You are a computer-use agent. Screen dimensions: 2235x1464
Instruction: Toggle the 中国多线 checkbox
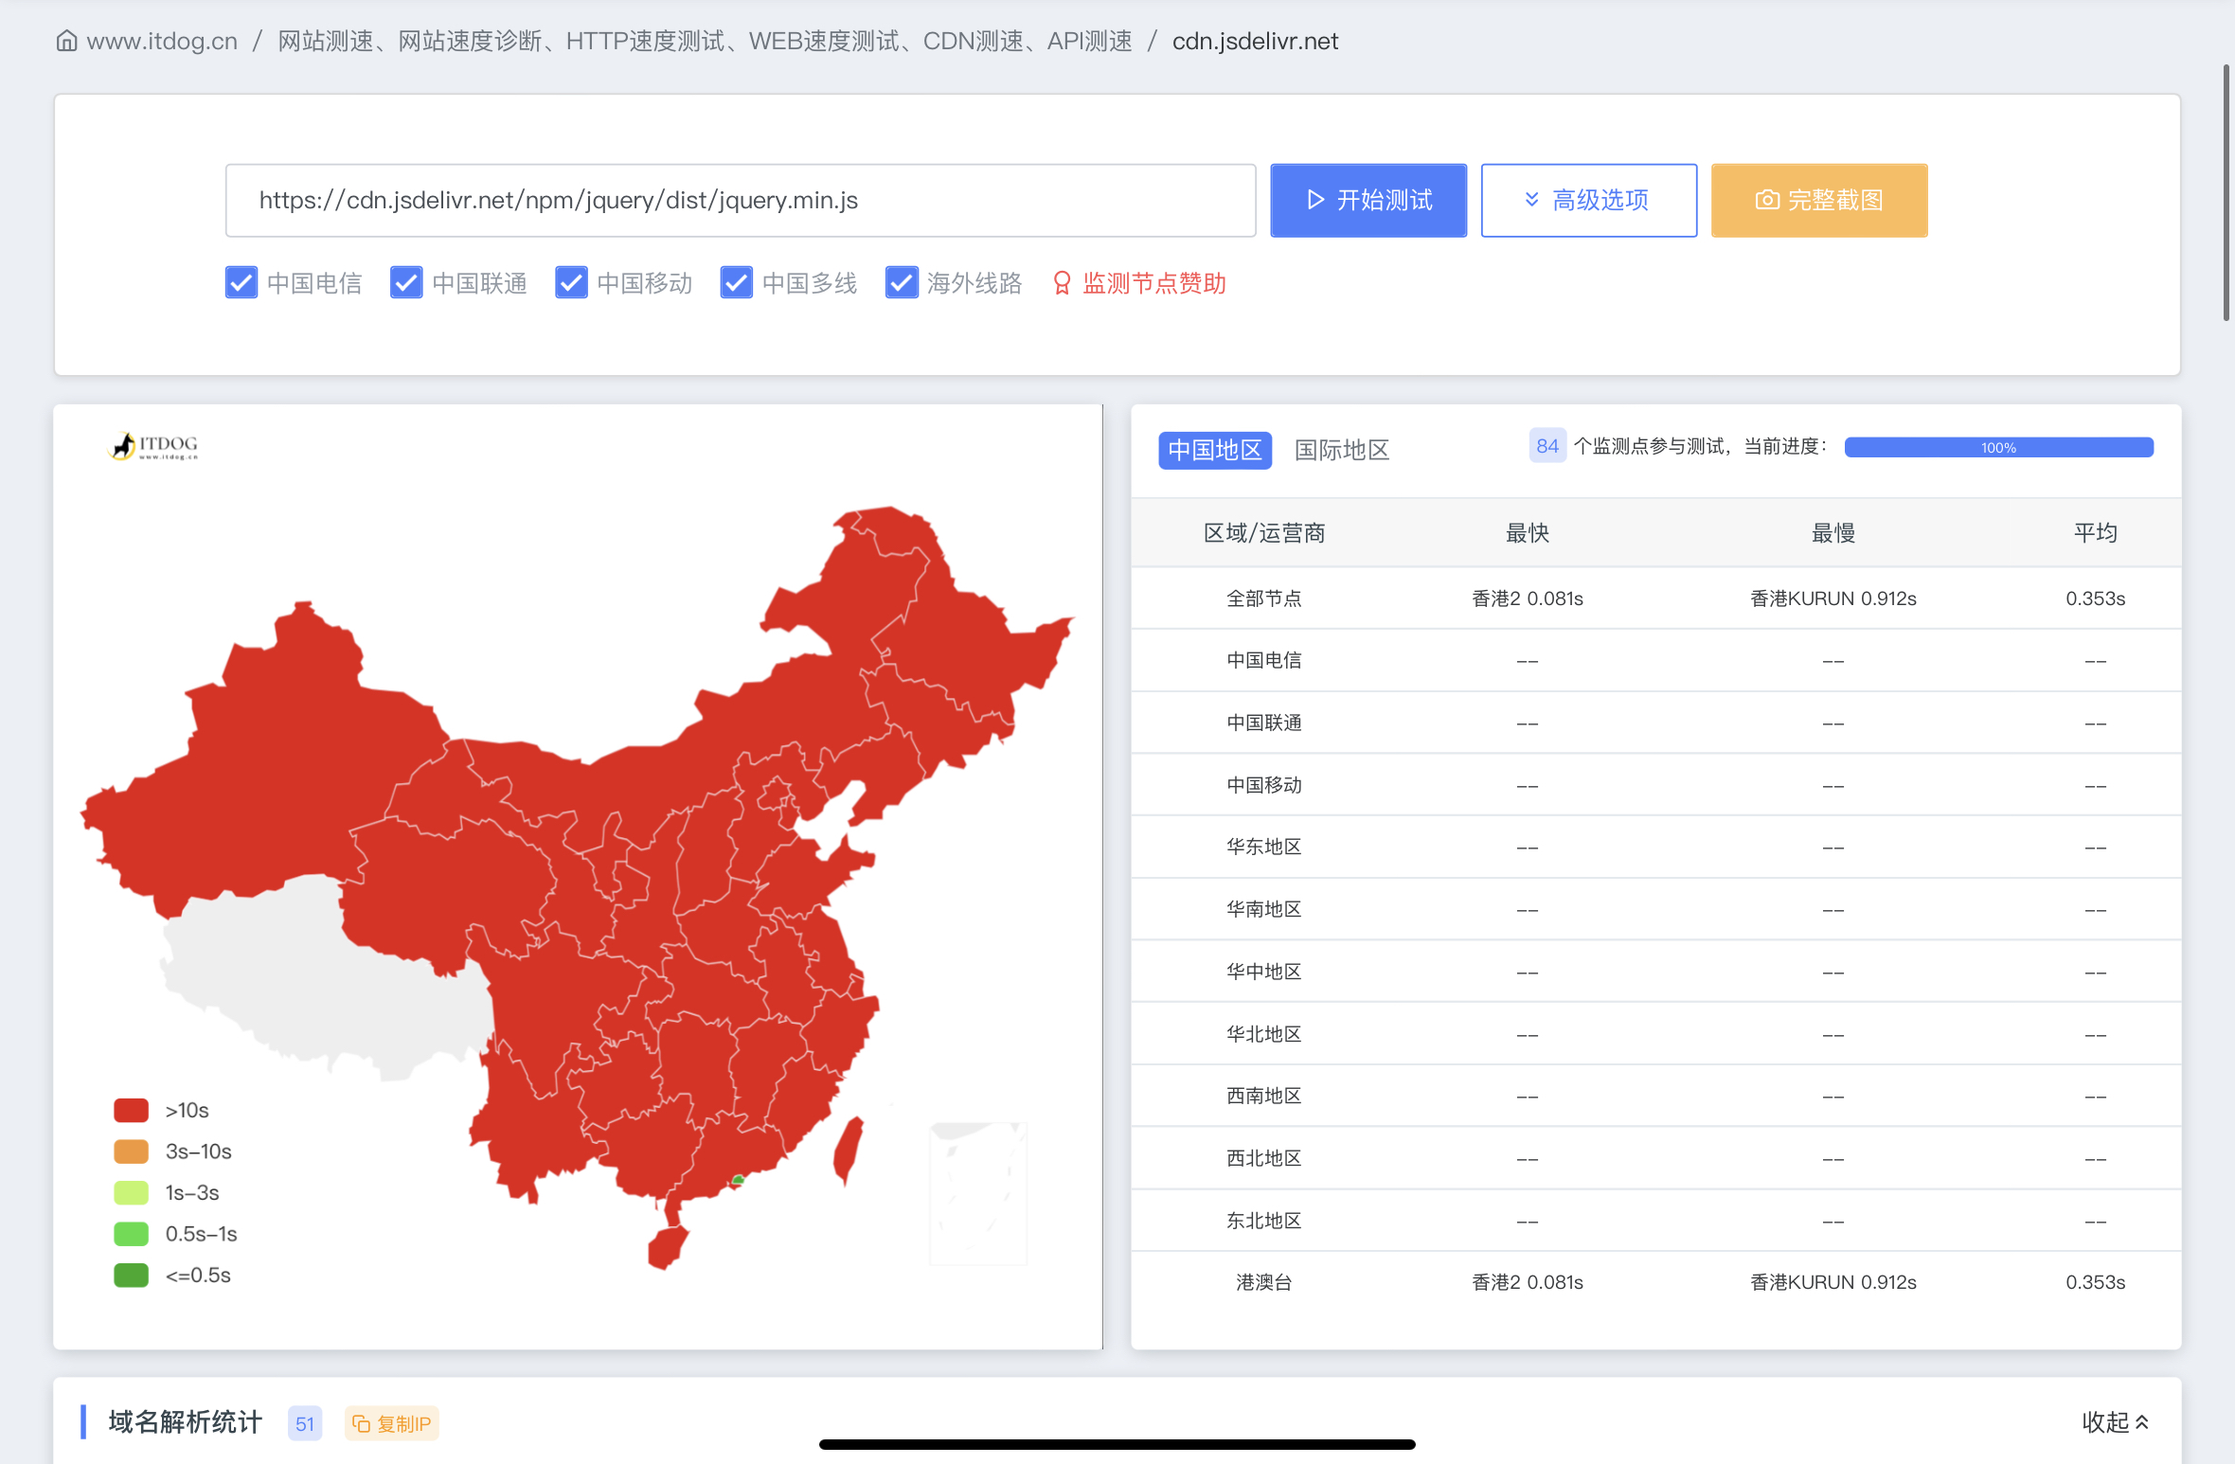pyautogui.click(x=736, y=282)
